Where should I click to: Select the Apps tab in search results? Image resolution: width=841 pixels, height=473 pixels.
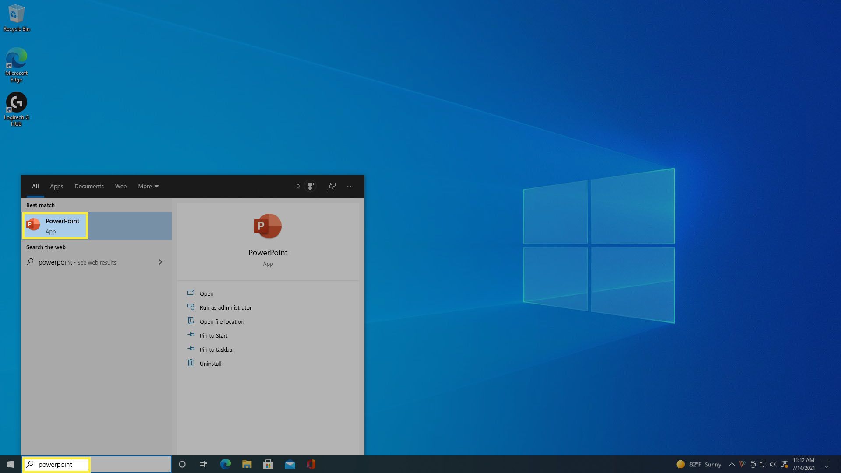coord(56,186)
